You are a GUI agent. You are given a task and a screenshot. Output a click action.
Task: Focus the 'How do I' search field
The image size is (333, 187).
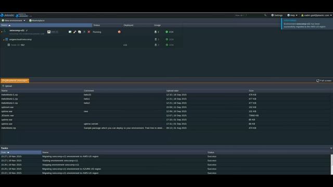pos(249,15)
